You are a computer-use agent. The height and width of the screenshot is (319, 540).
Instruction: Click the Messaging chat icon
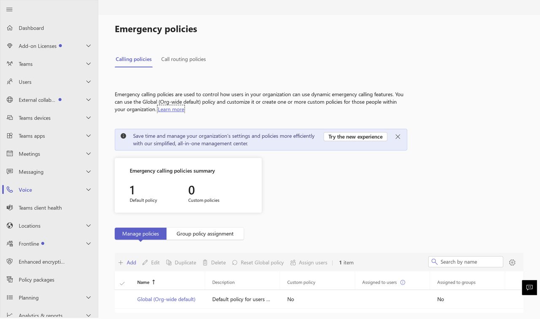click(x=10, y=172)
